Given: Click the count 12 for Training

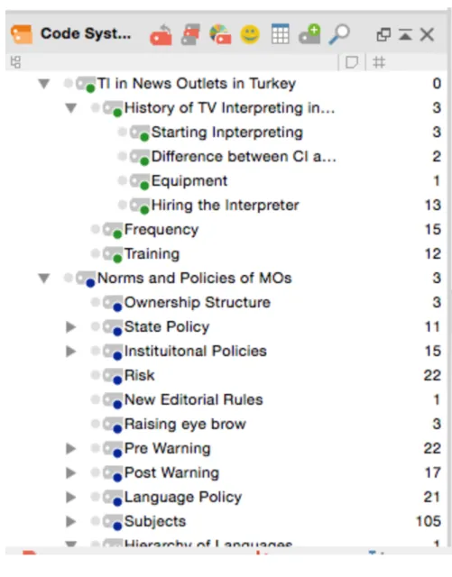Looking at the screenshot, I should click(432, 253).
